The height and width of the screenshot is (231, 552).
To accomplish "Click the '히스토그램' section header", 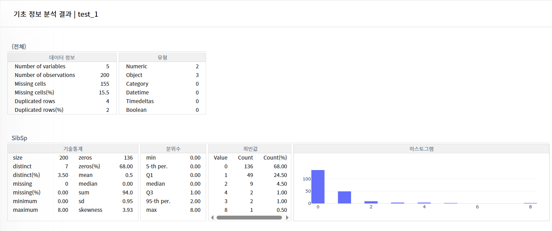I will tap(421, 149).
